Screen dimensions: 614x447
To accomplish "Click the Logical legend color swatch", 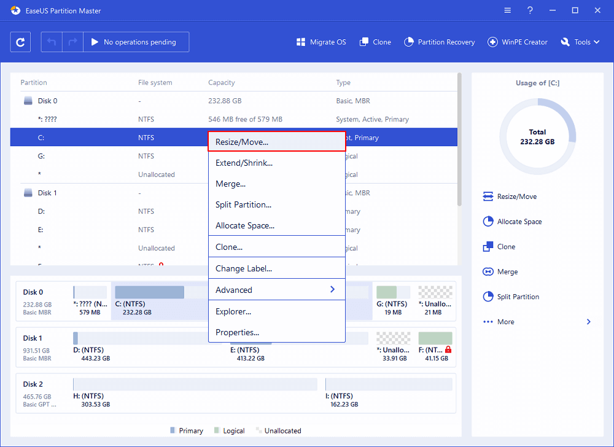I will pyautogui.click(x=217, y=430).
